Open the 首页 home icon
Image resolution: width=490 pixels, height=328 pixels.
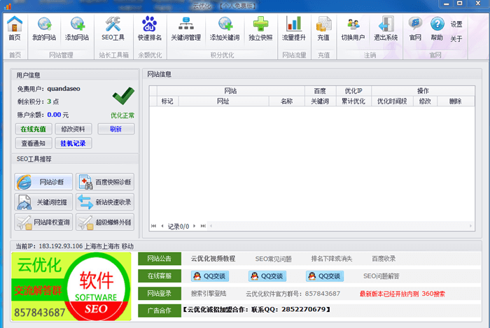click(x=15, y=29)
